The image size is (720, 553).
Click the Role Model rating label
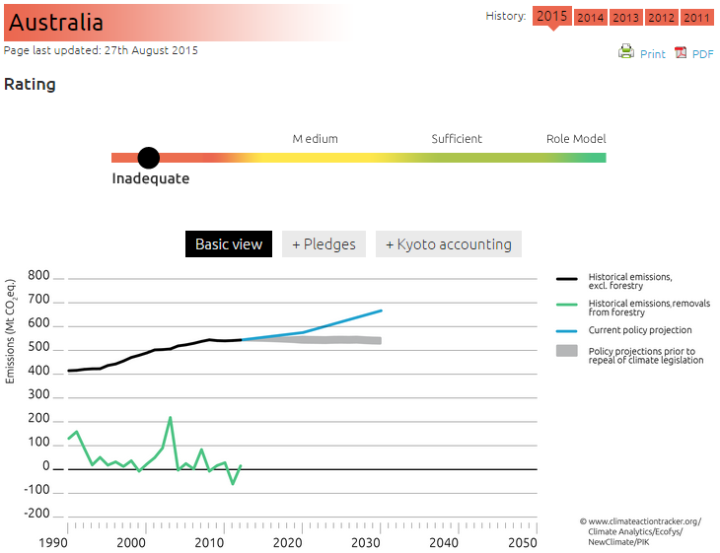[x=576, y=139]
